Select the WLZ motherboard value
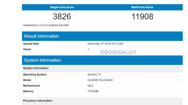The height and width of the screenshot is (105, 188). pos(90,86)
